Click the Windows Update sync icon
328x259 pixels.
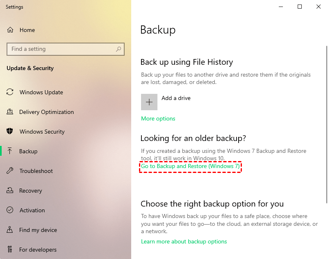click(10, 92)
